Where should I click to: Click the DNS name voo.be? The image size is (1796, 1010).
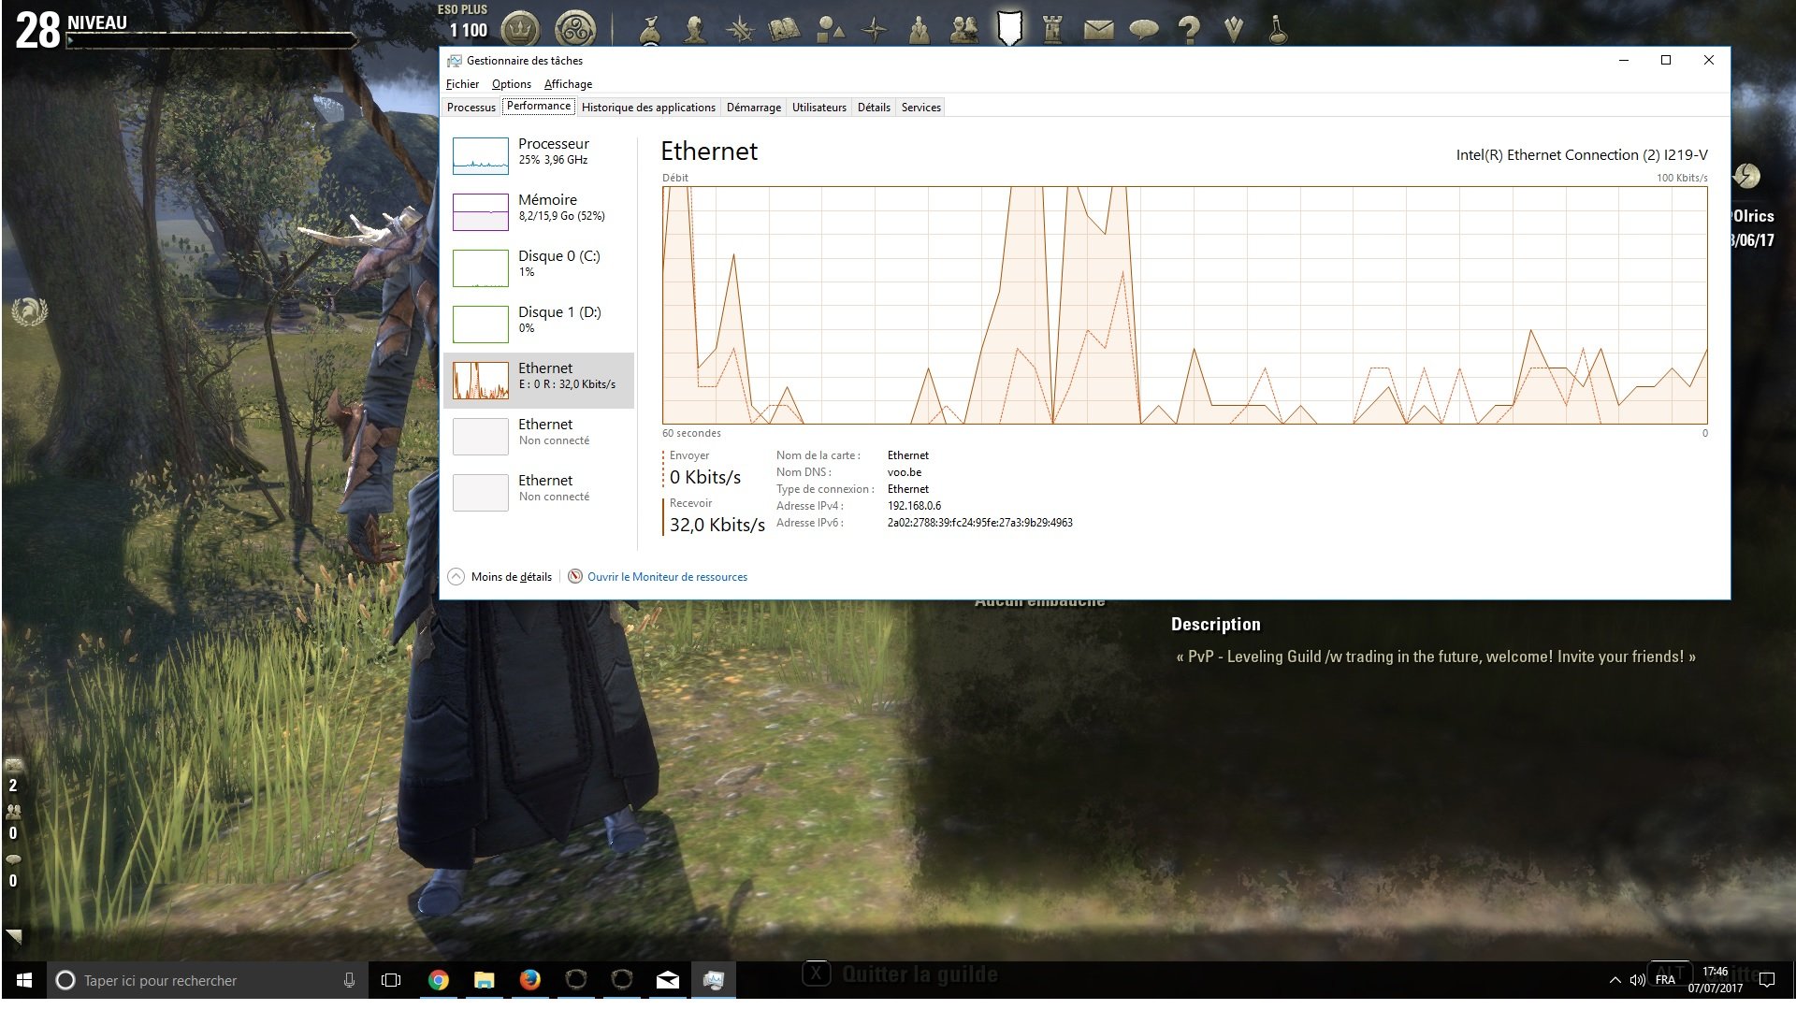pyautogui.click(x=905, y=472)
